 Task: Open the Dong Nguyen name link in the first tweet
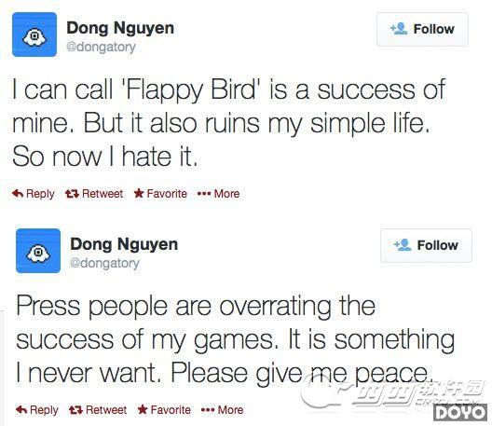(120, 28)
